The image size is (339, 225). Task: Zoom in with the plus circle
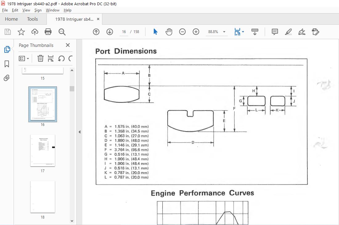196,32
